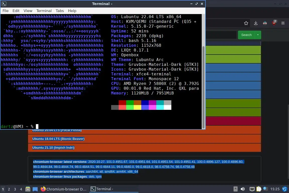The width and height of the screenshot is (289, 193).
Task: Click the 'Kernel: 5.15.0-27-generic' line
Action: pos(142,26)
